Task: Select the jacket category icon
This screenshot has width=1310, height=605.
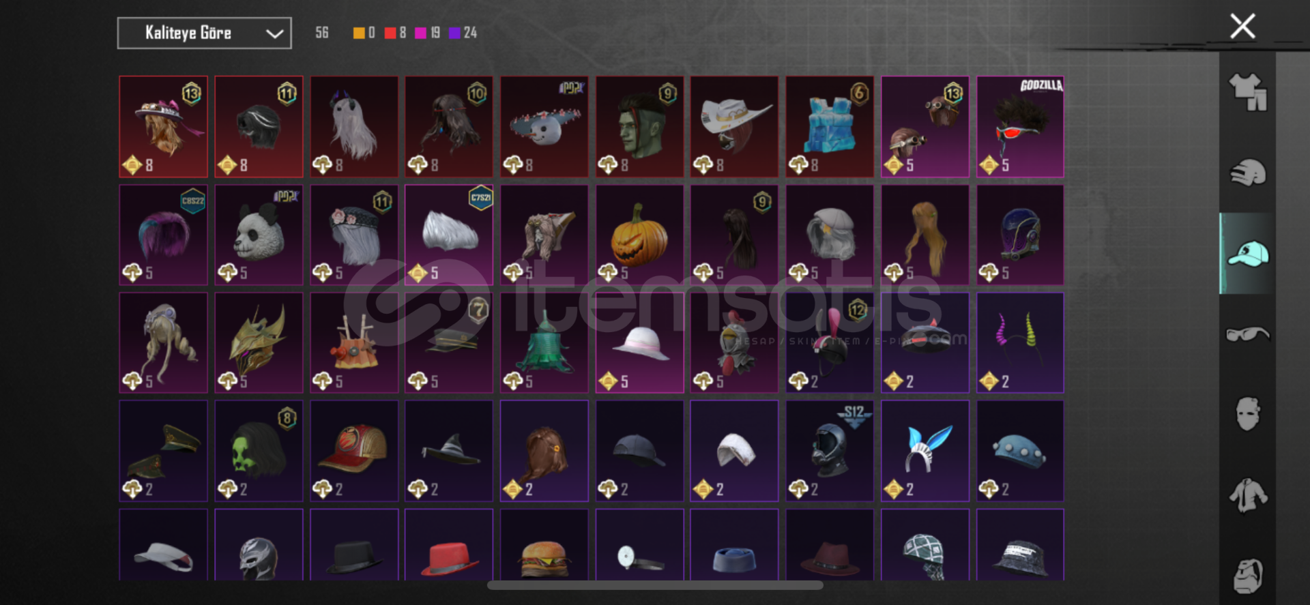Action: [1247, 495]
